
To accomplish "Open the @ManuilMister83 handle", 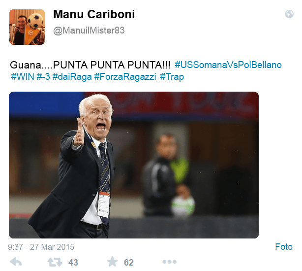I will click(89, 31).
